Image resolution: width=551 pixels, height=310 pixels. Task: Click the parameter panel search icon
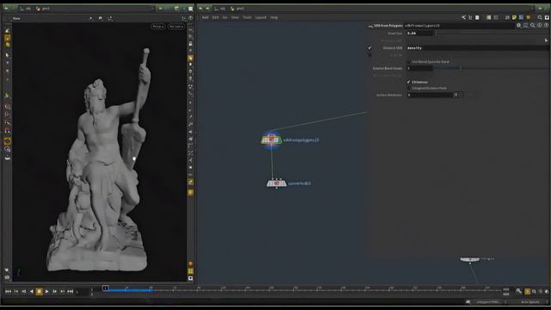(x=532, y=25)
